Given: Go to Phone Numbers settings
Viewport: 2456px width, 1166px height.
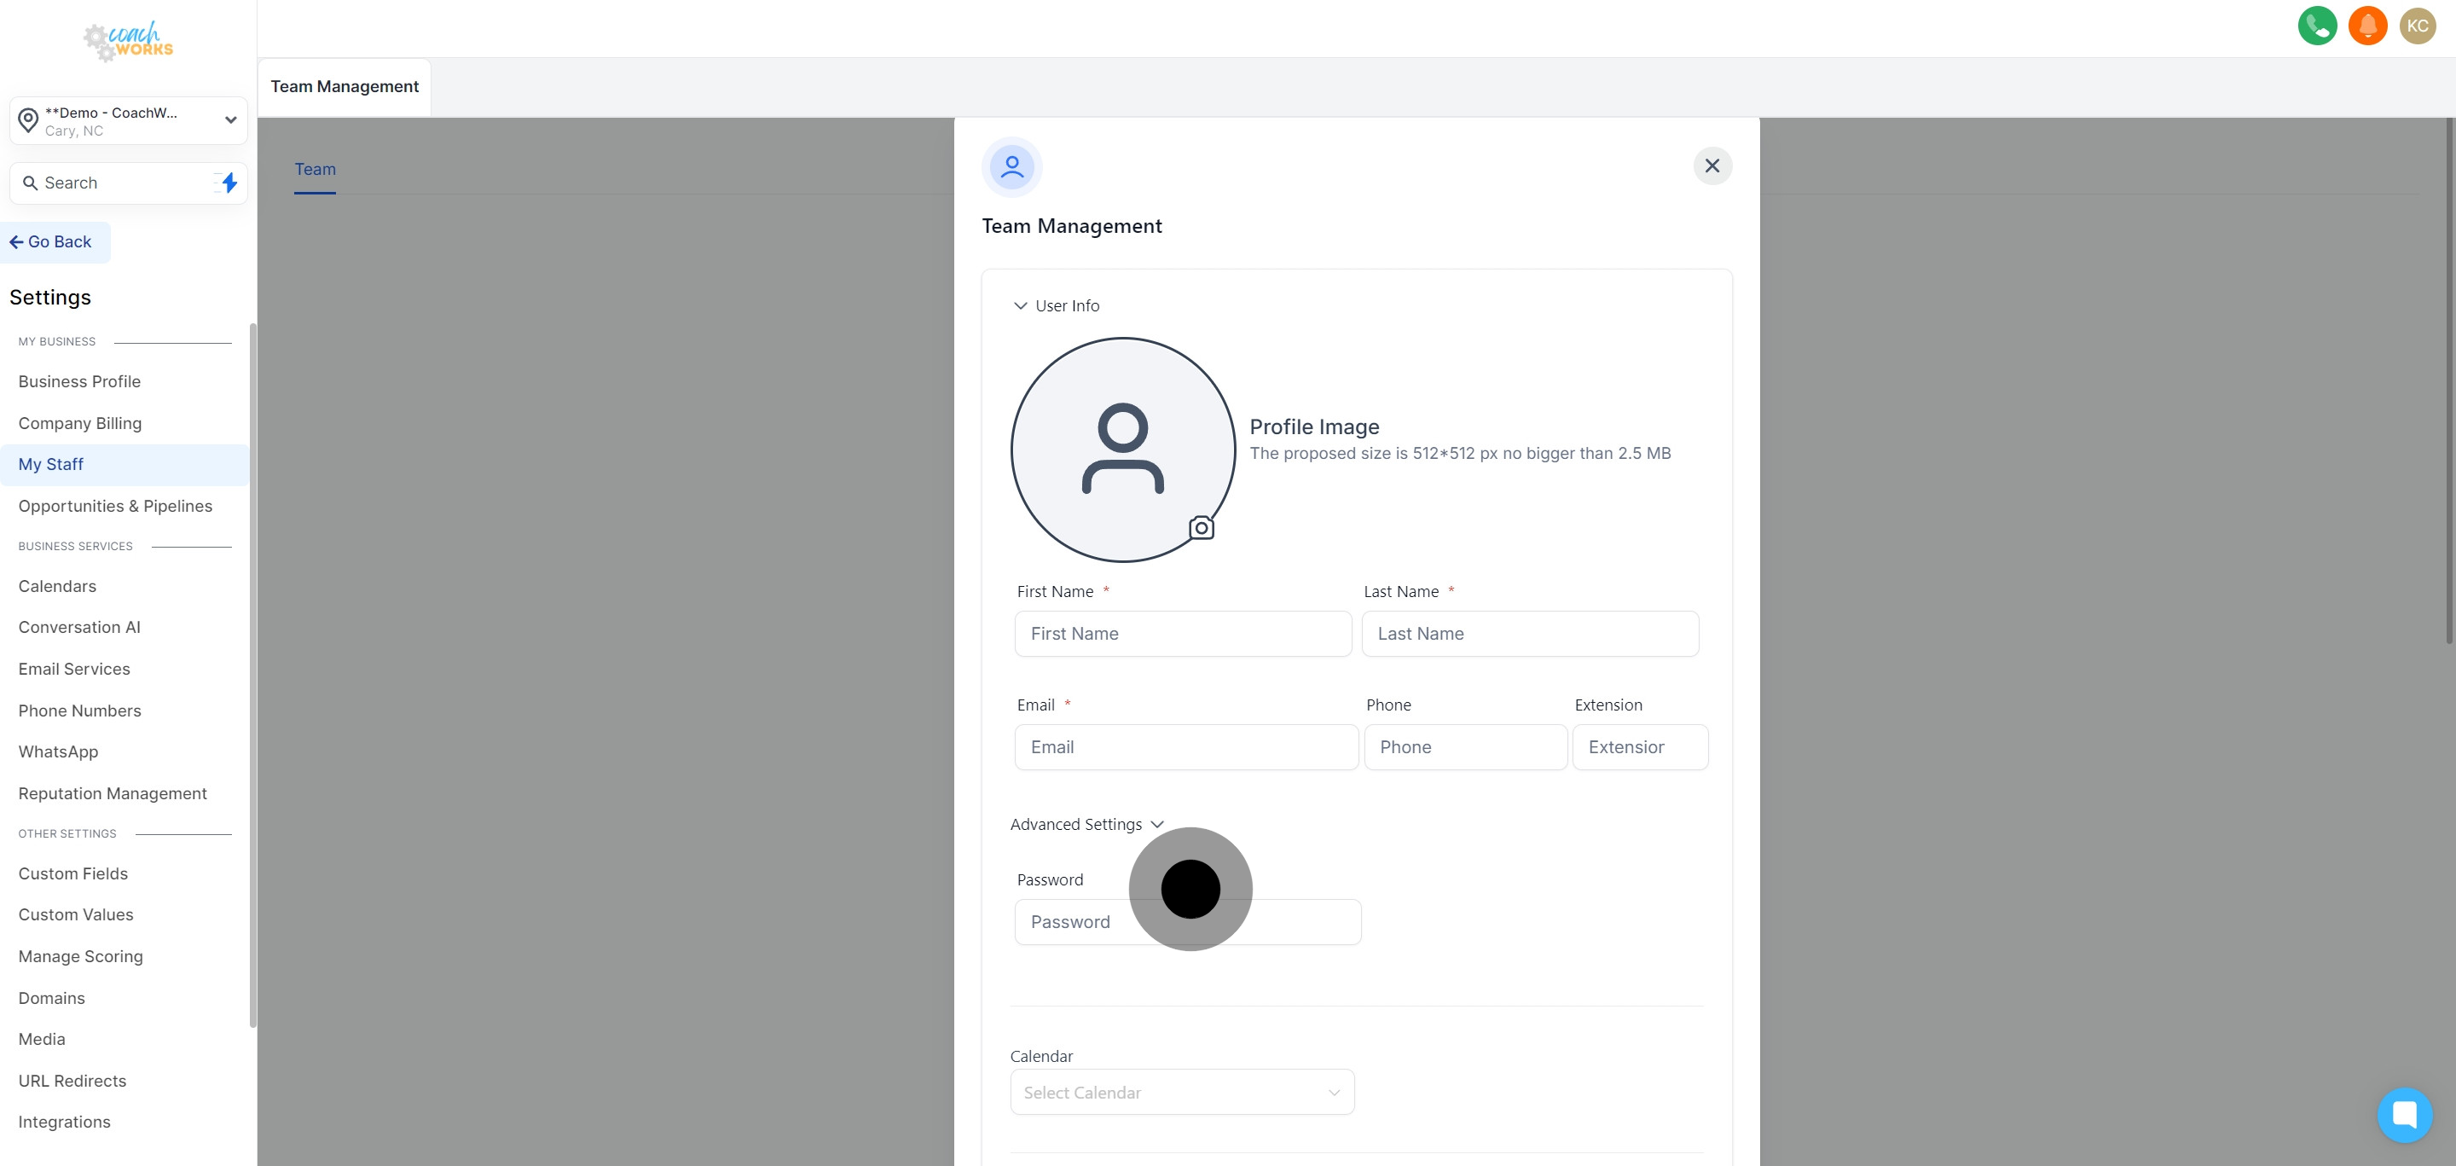Looking at the screenshot, I should [x=79, y=711].
